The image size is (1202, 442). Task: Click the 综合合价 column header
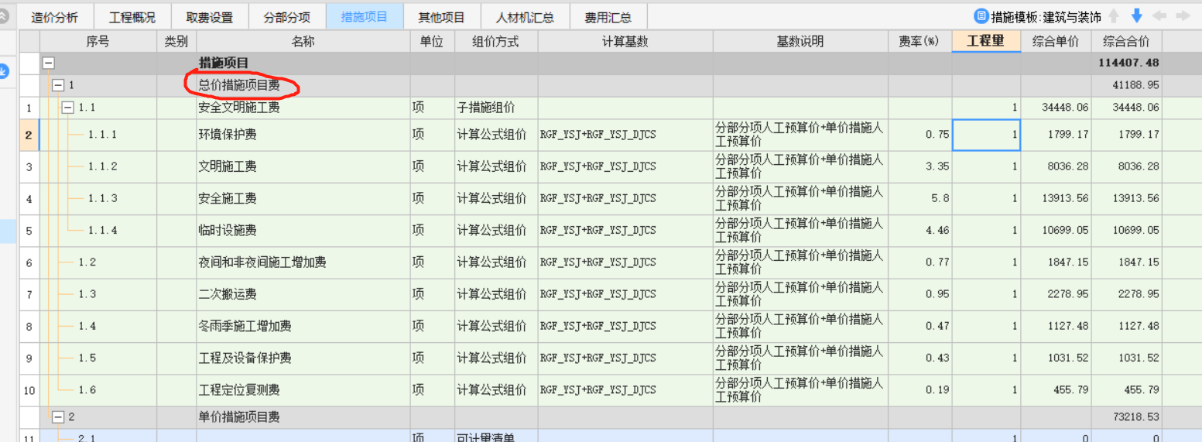1127,42
